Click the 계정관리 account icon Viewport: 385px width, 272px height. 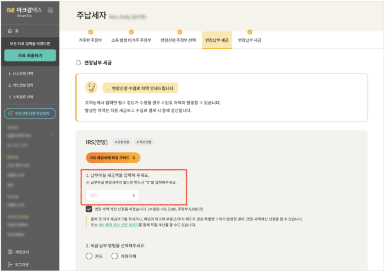pos(10,252)
